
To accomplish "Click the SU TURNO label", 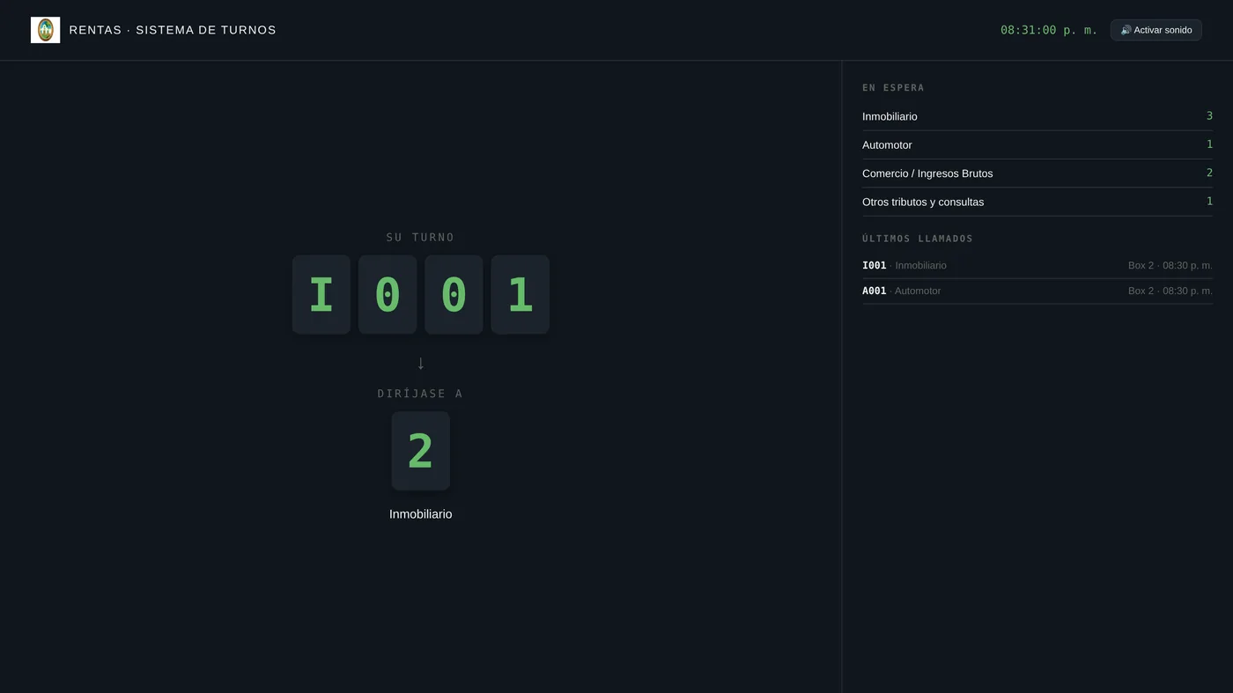I will click(x=421, y=237).
